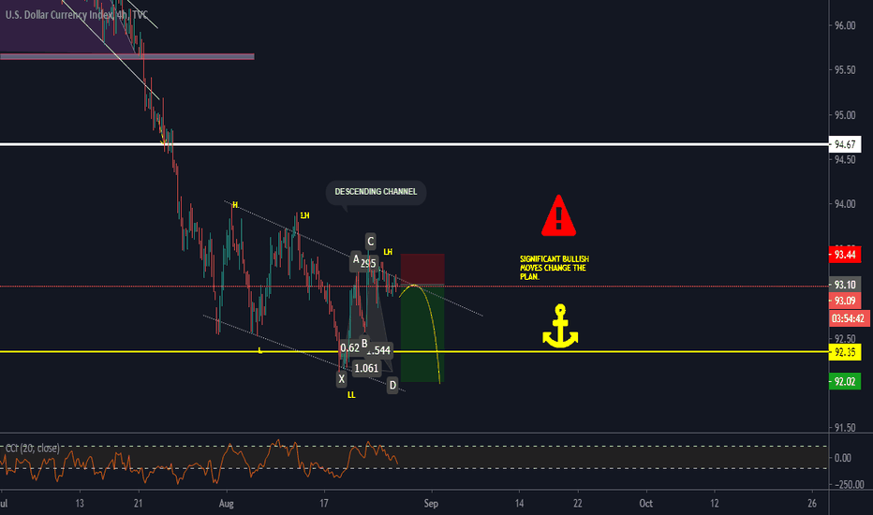Click the CCI (20, close) indicator label
Image resolution: width=873 pixels, height=515 pixels.
(x=32, y=449)
